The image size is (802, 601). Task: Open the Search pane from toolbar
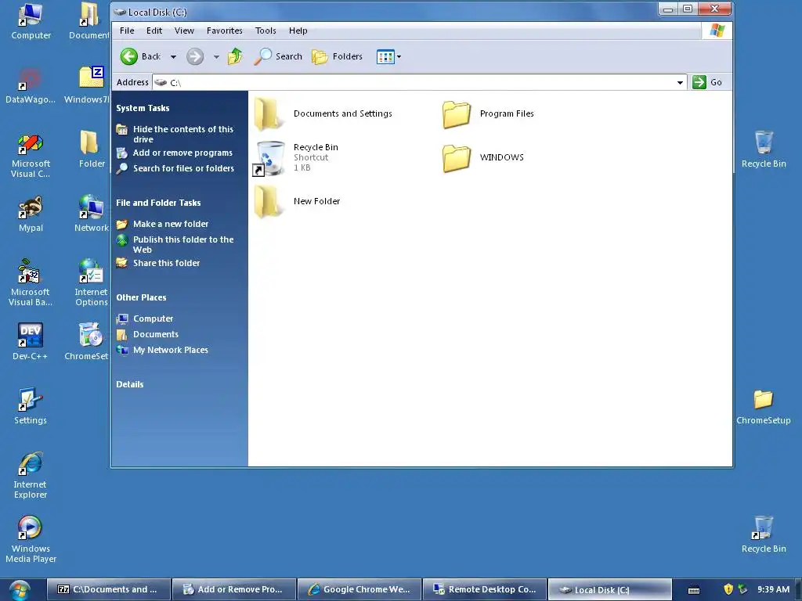278,56
